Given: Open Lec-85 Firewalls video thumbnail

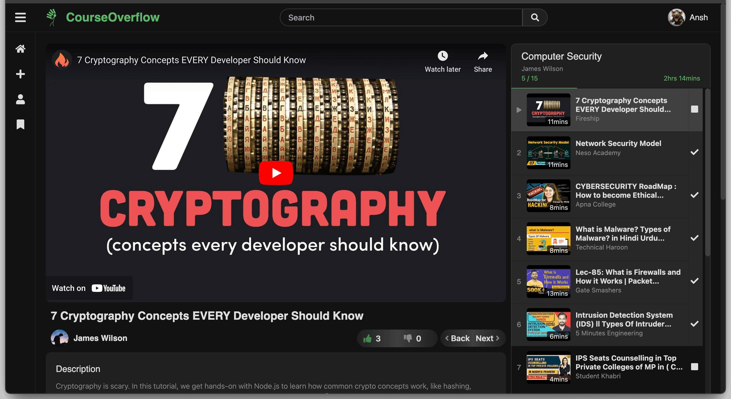Looking at the screenshot, I should click(548, 282).
